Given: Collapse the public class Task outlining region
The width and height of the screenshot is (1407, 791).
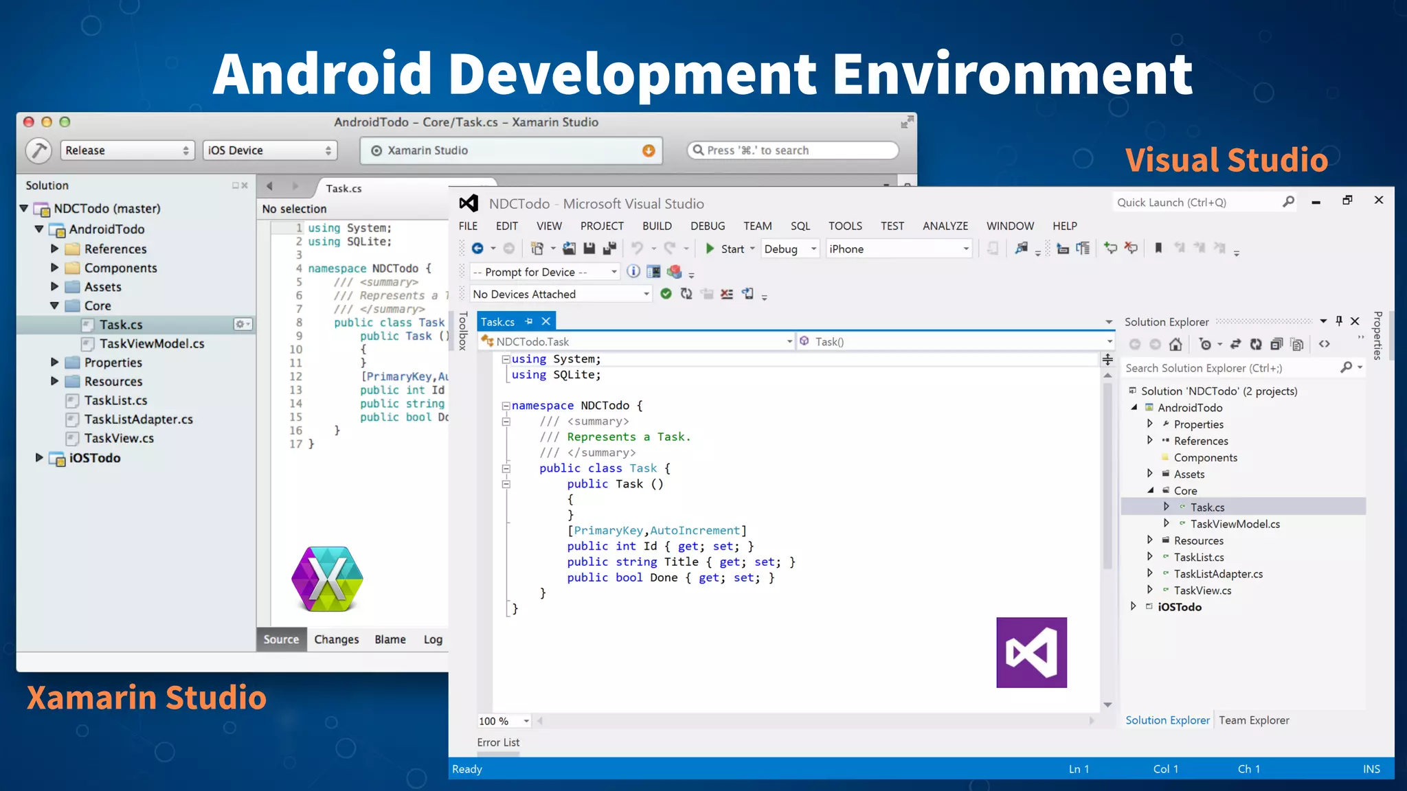Looking at the screenshot, I should (x=506, y=468).
